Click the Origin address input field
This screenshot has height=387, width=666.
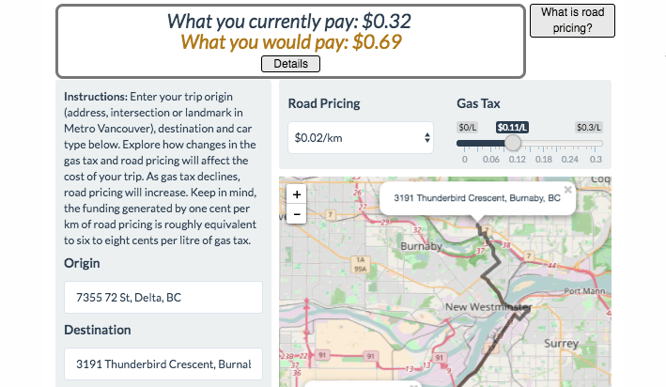163,298
